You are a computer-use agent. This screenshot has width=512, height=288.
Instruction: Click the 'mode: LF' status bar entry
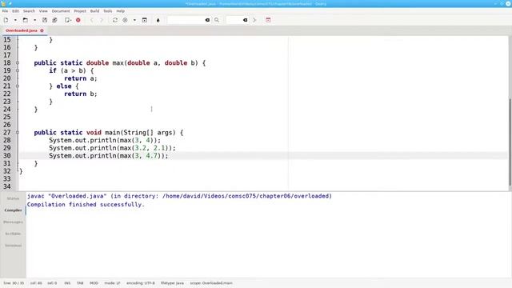[x=112, y=283]
